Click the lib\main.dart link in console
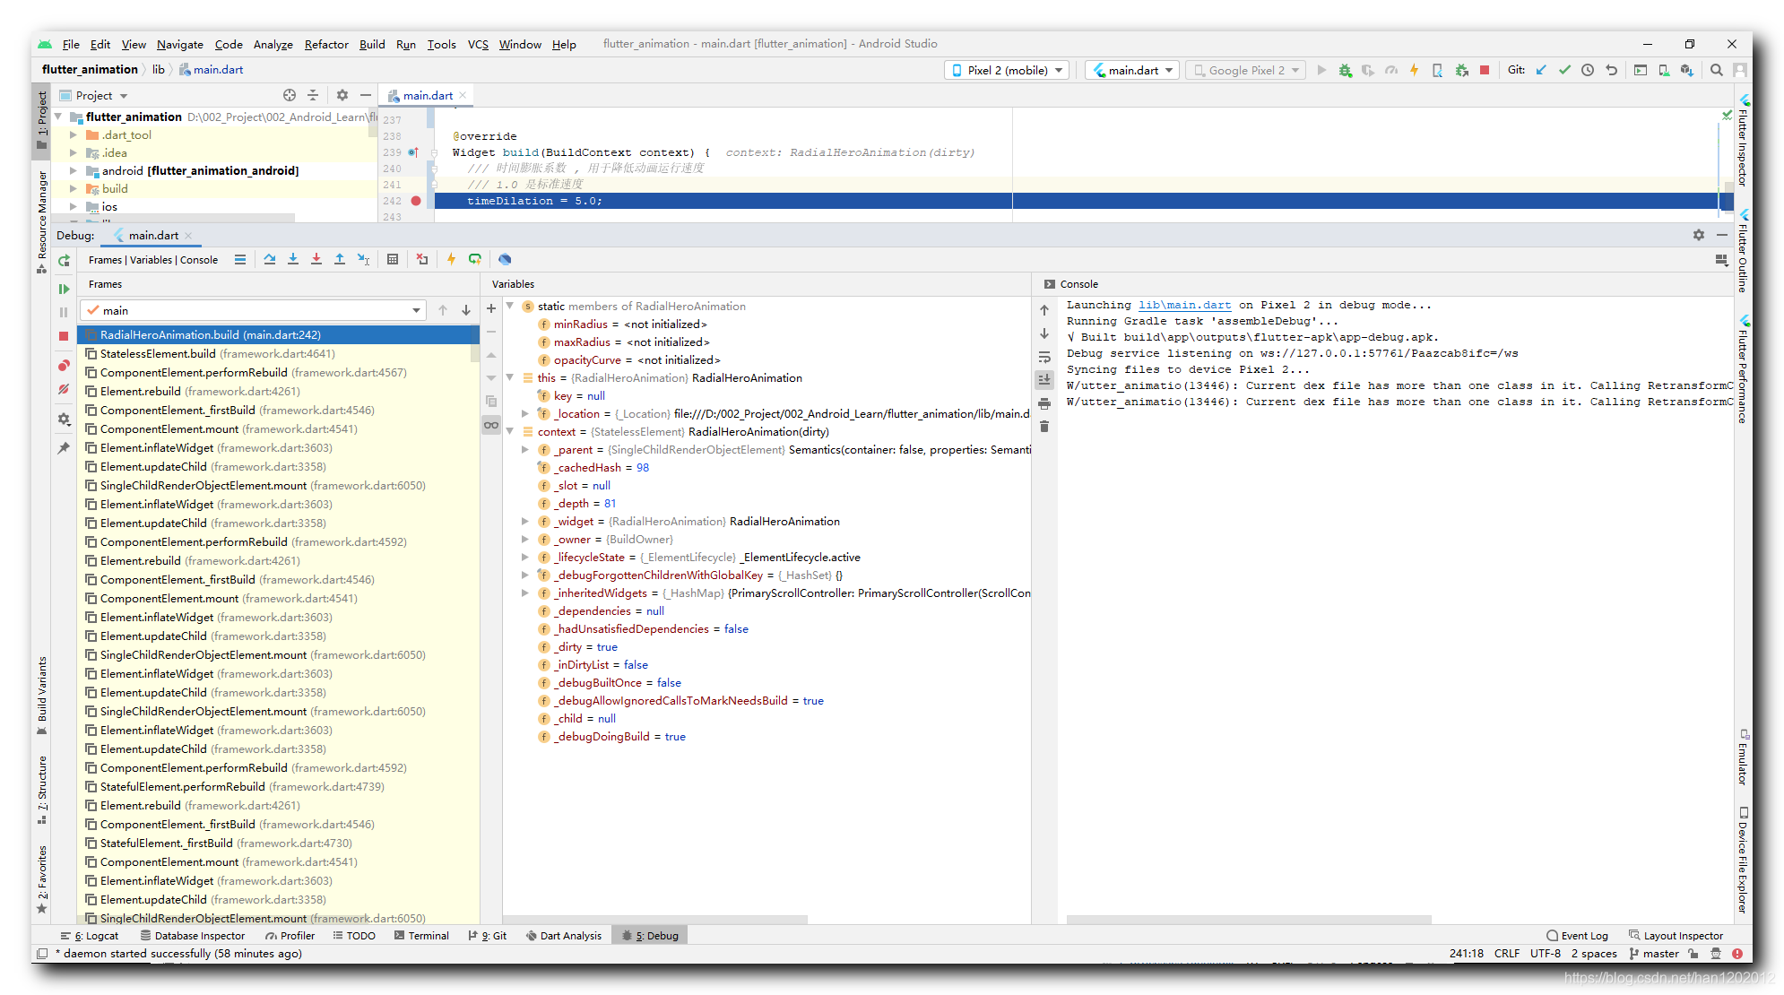The height and width of the screenshot is (995, 1784). point(1184,305)
